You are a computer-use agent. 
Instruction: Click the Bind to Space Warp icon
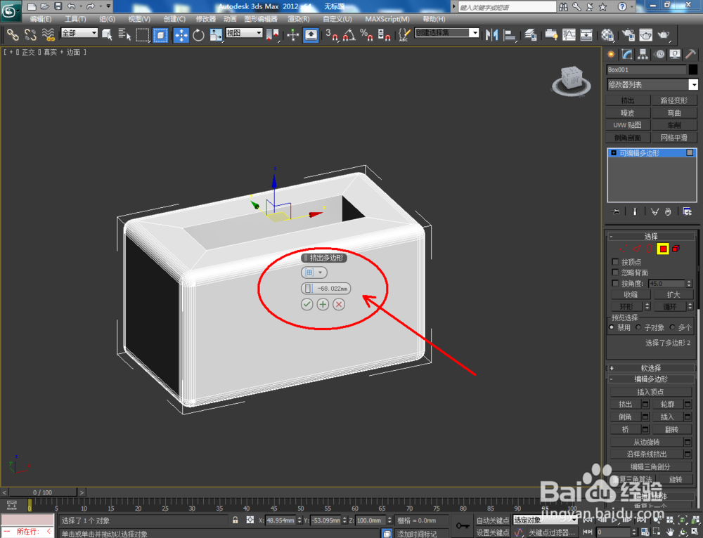pos(49,34)
